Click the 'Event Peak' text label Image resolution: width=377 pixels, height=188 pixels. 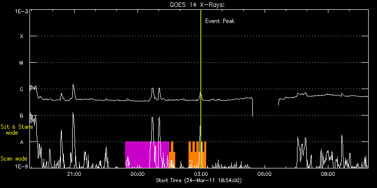click(220, 21)
